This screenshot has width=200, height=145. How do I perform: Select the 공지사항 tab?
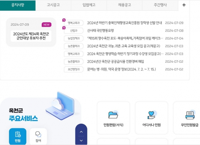click(x=18, y=5)
